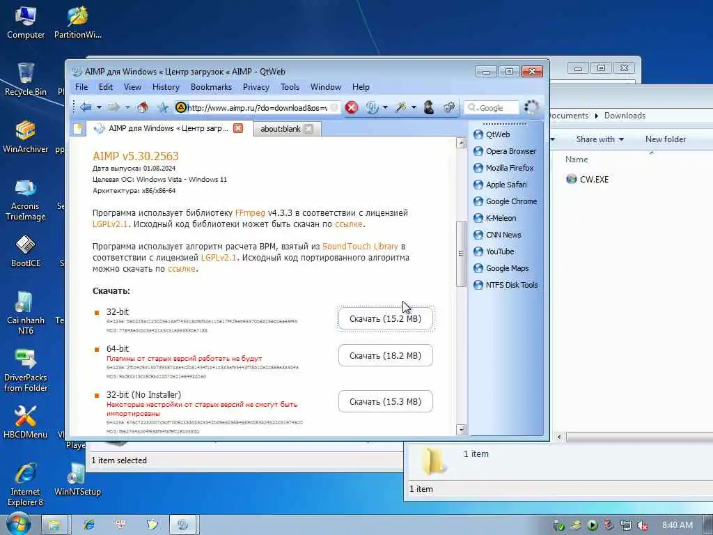
Task: Open the magic wand tool icon
Action: (x=401, y=107)
